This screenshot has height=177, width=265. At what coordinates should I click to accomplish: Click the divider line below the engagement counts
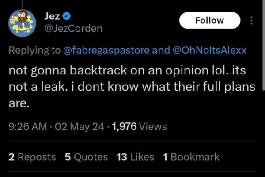pos(132,172)
